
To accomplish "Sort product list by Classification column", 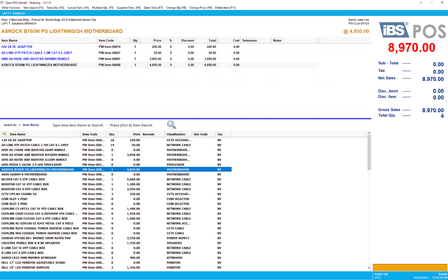I will (176, 134).
